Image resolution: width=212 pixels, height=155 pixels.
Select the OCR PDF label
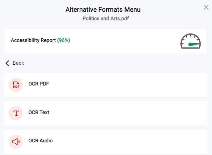click(x=39, y=84)
